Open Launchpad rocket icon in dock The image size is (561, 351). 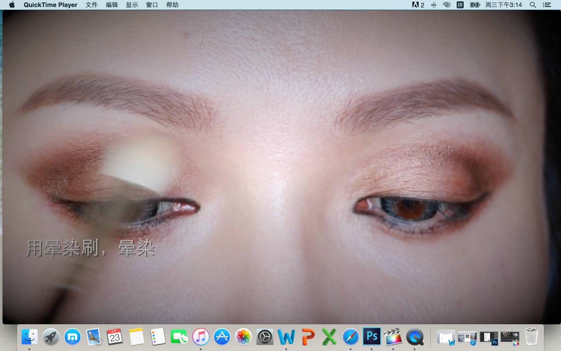coord(51,337)
